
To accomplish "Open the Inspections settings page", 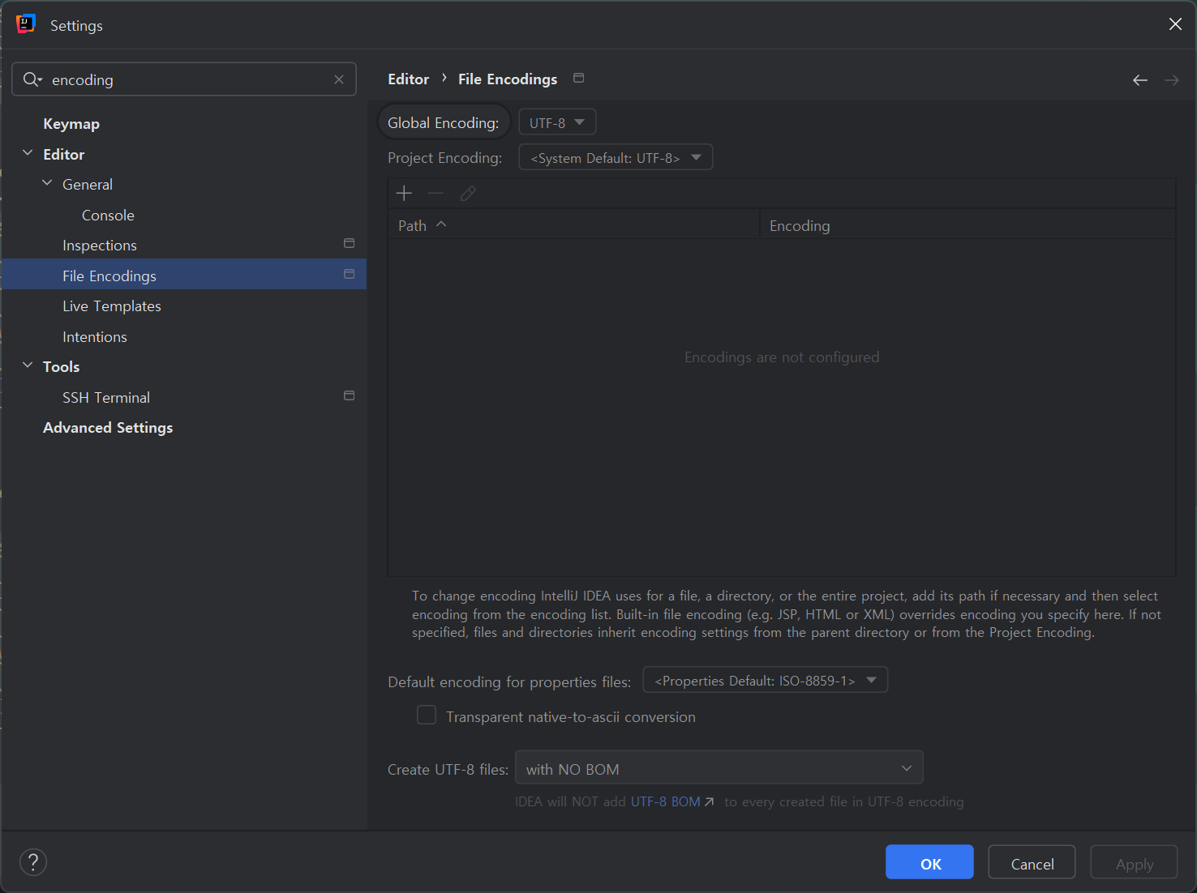I will click(x=100, y=246).
